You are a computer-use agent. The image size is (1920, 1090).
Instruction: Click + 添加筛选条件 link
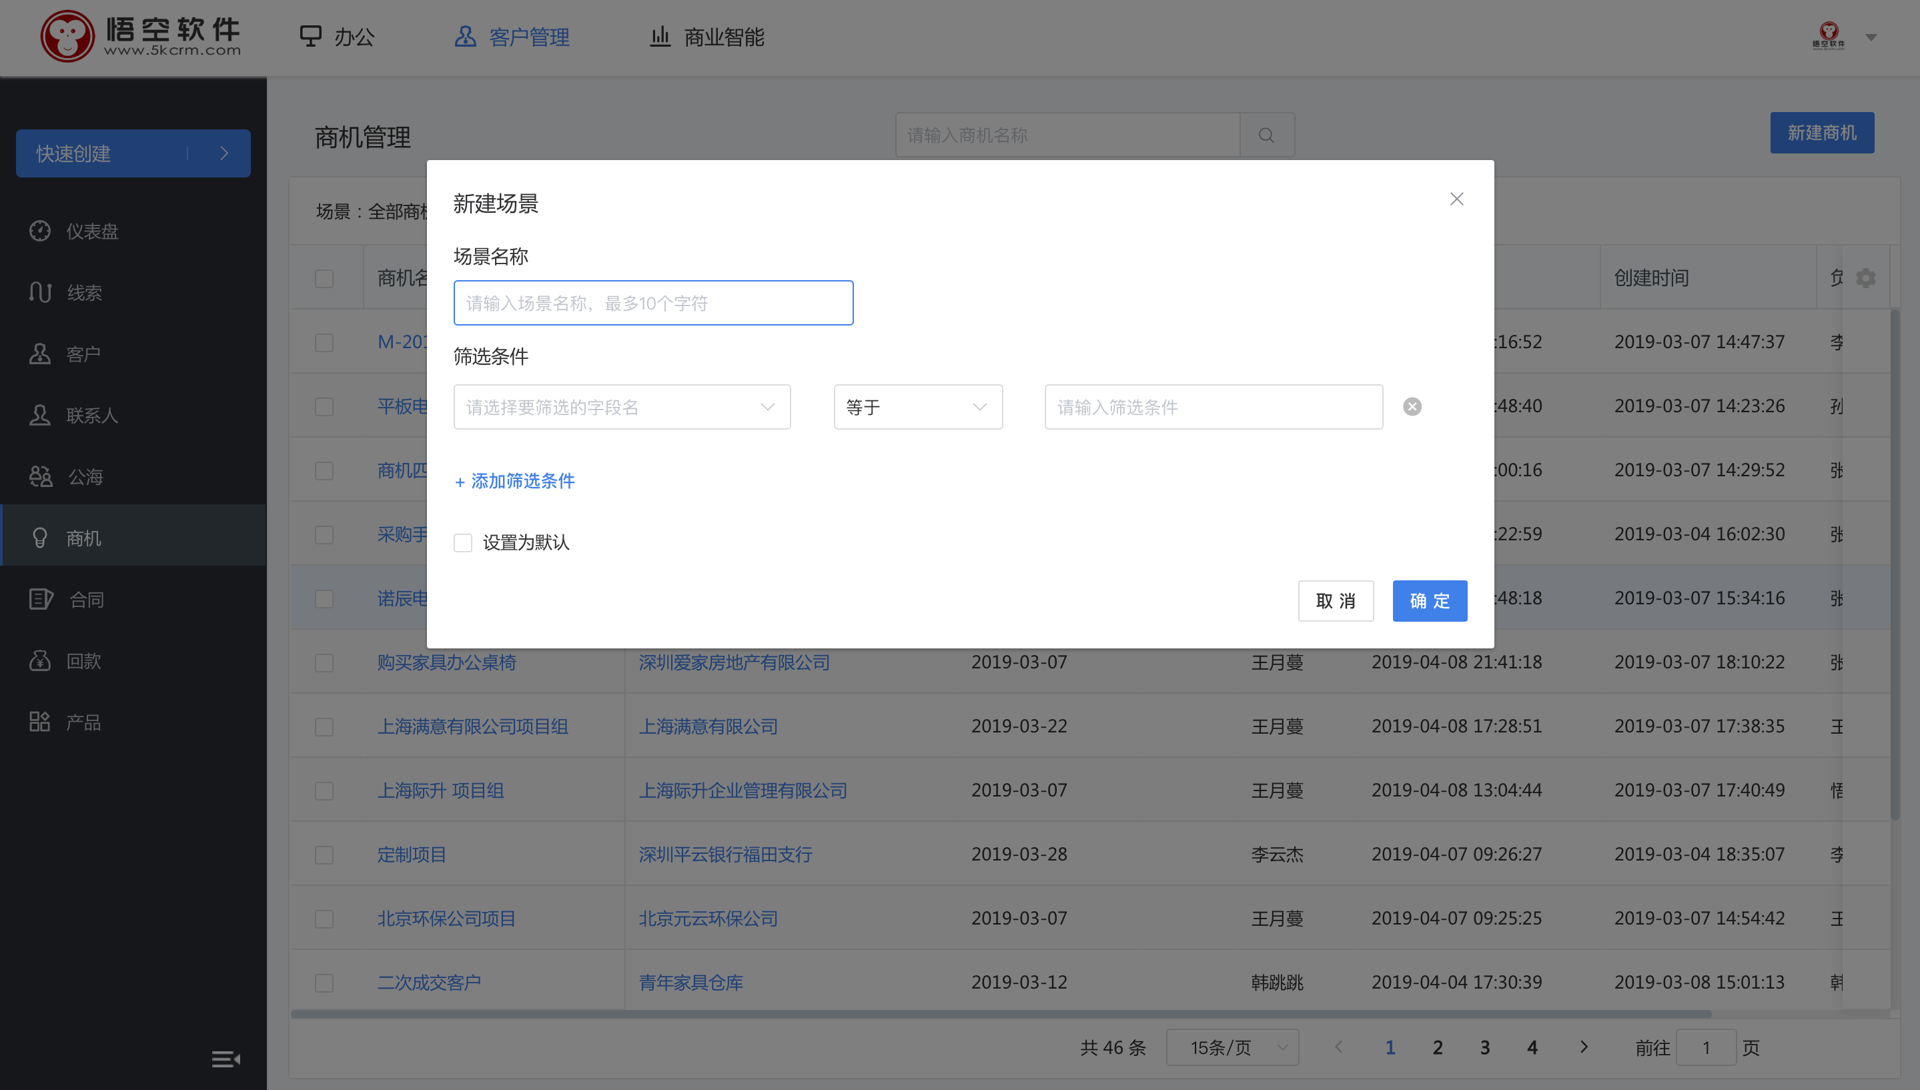515,480
